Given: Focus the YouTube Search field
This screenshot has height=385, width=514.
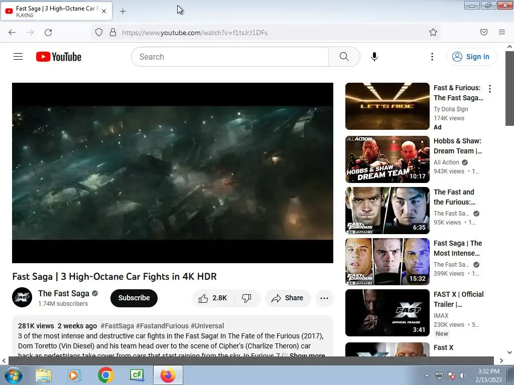Looking at the screenshot, I should [x=230, y=57].
